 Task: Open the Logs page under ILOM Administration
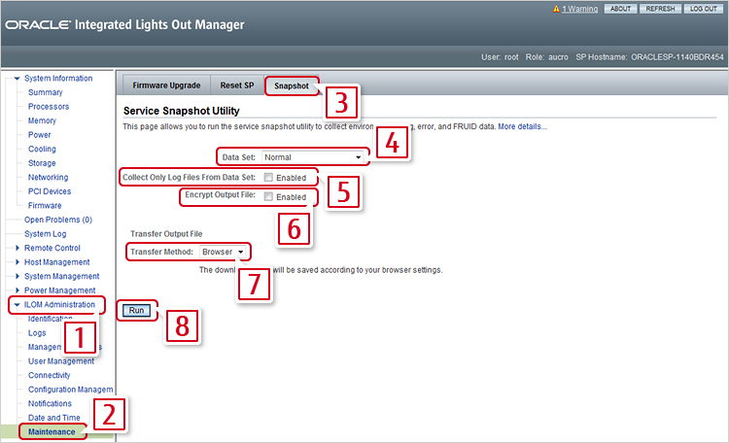pos(37,333)
